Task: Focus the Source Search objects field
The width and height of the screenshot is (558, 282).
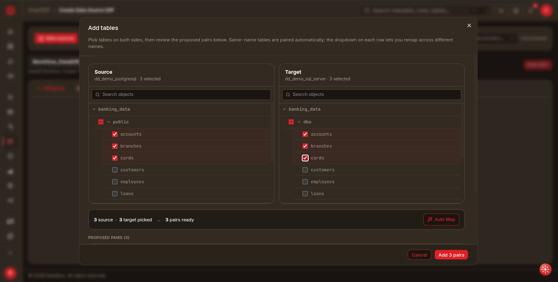Action: [x=181, y=95]
